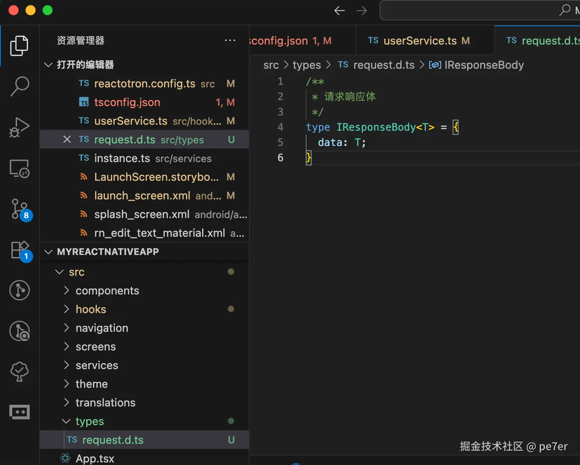580x465 pixels.
Task: Open splash_screen.xml from open editors
Action: click(x=144, y=214)
